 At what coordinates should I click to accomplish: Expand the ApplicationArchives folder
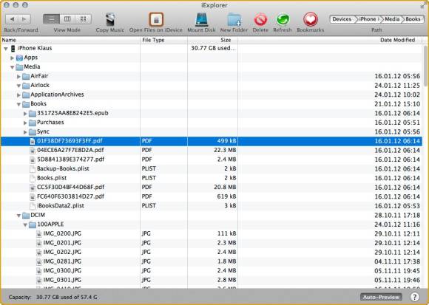click(19, 95)
